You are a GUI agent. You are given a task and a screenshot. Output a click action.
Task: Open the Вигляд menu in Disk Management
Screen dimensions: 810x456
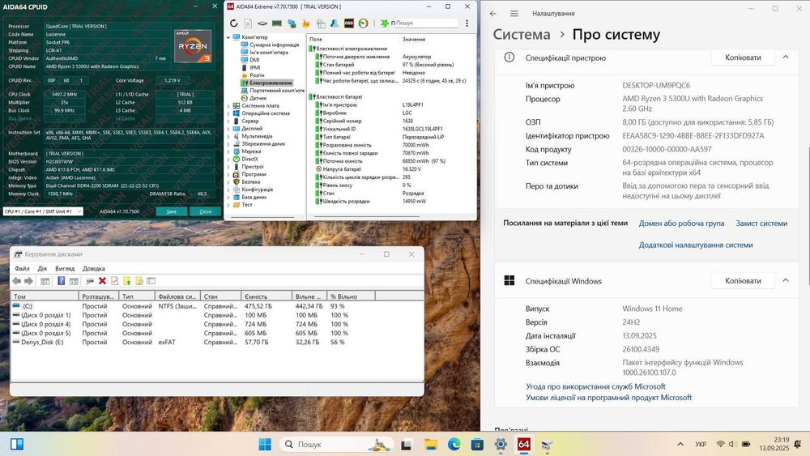[65, 269]
